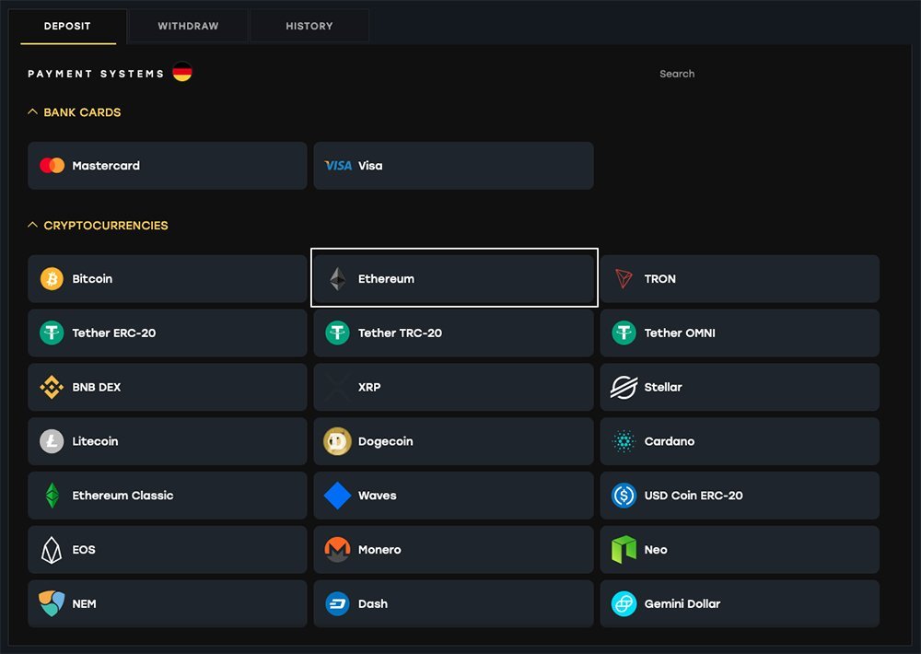Click the Dogecoin icon
The height and width of the screenshot is (654, 921).
click(337, 441)
